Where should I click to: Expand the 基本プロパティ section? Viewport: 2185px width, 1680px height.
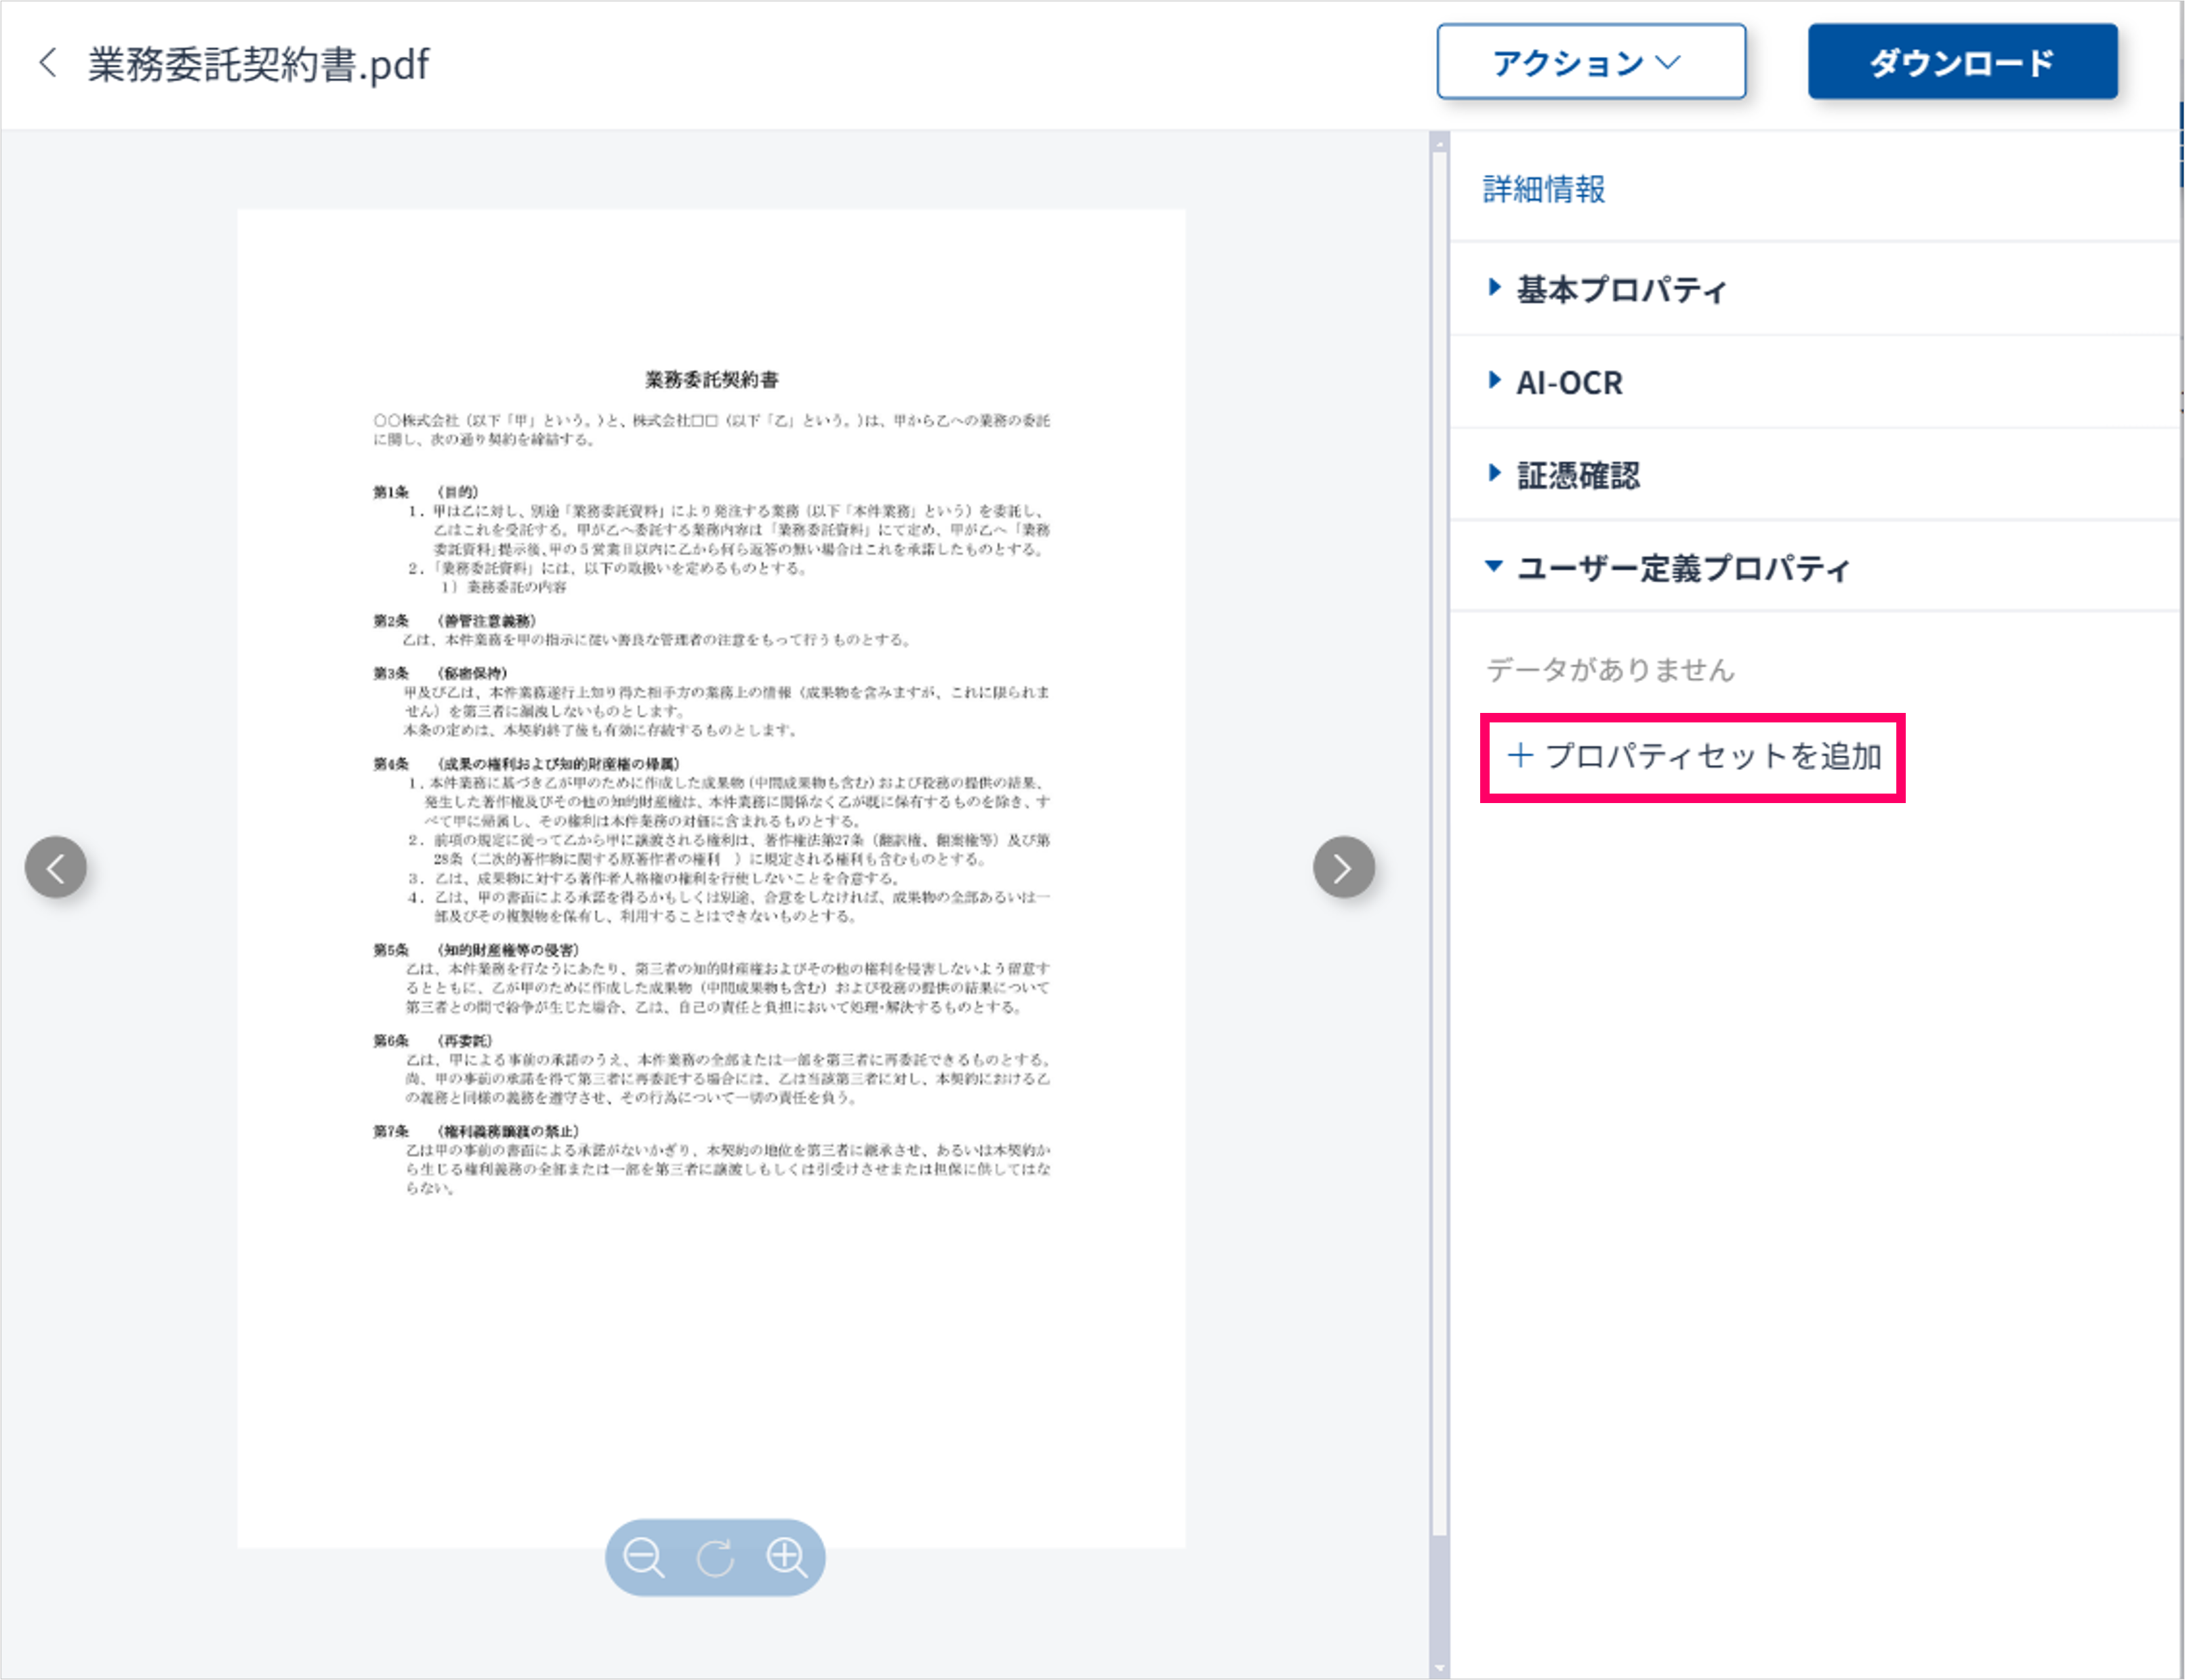[x=1621, y=289]
